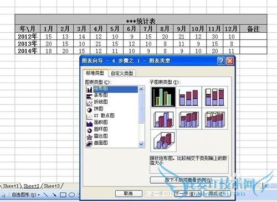Click the 10月 column header
Image resolution: width=277 pixels, height=202 pixels.
(x=198, y=29)
